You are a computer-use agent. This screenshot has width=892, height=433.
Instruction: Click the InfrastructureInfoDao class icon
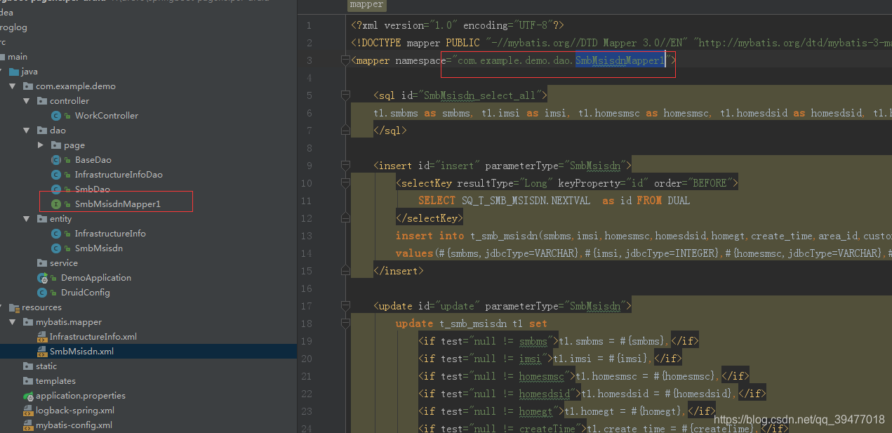point(56,175)
